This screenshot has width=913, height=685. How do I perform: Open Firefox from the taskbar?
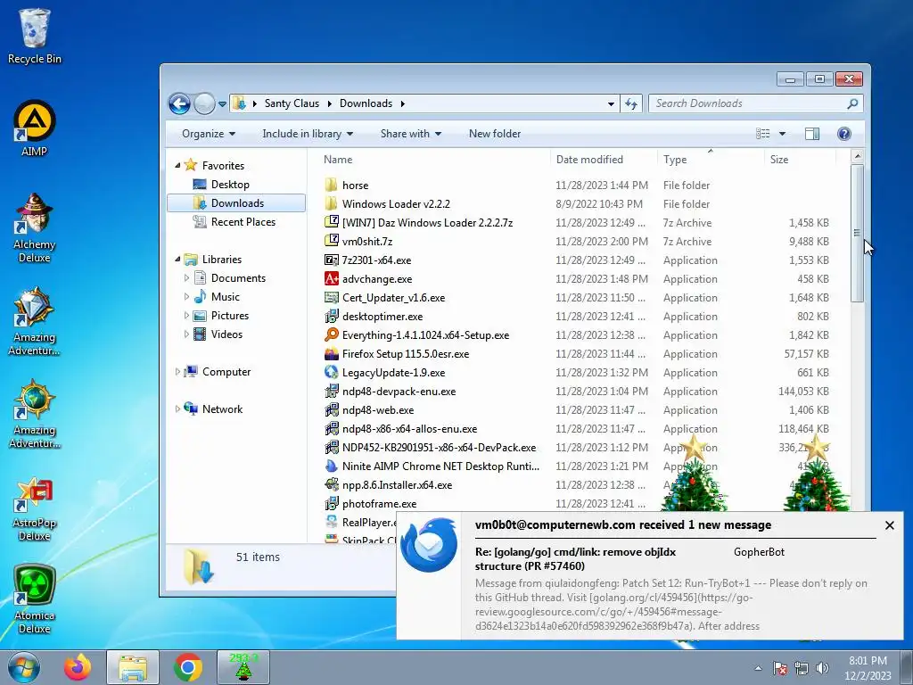point(78,667)
